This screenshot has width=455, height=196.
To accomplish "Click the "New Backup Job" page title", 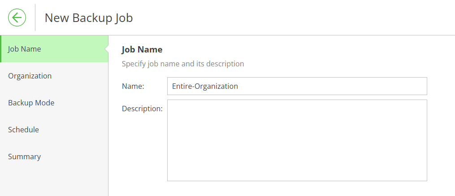I will (x=88, y=17).
